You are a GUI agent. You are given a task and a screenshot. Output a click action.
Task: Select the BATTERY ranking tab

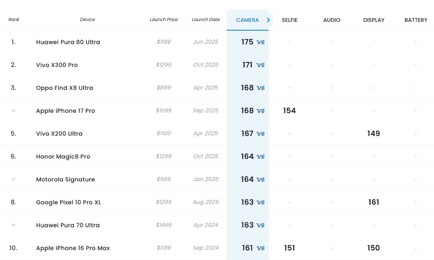click(415, 20)
